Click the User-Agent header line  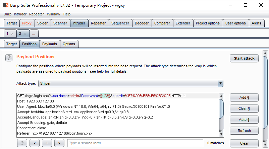click(94, 106)
